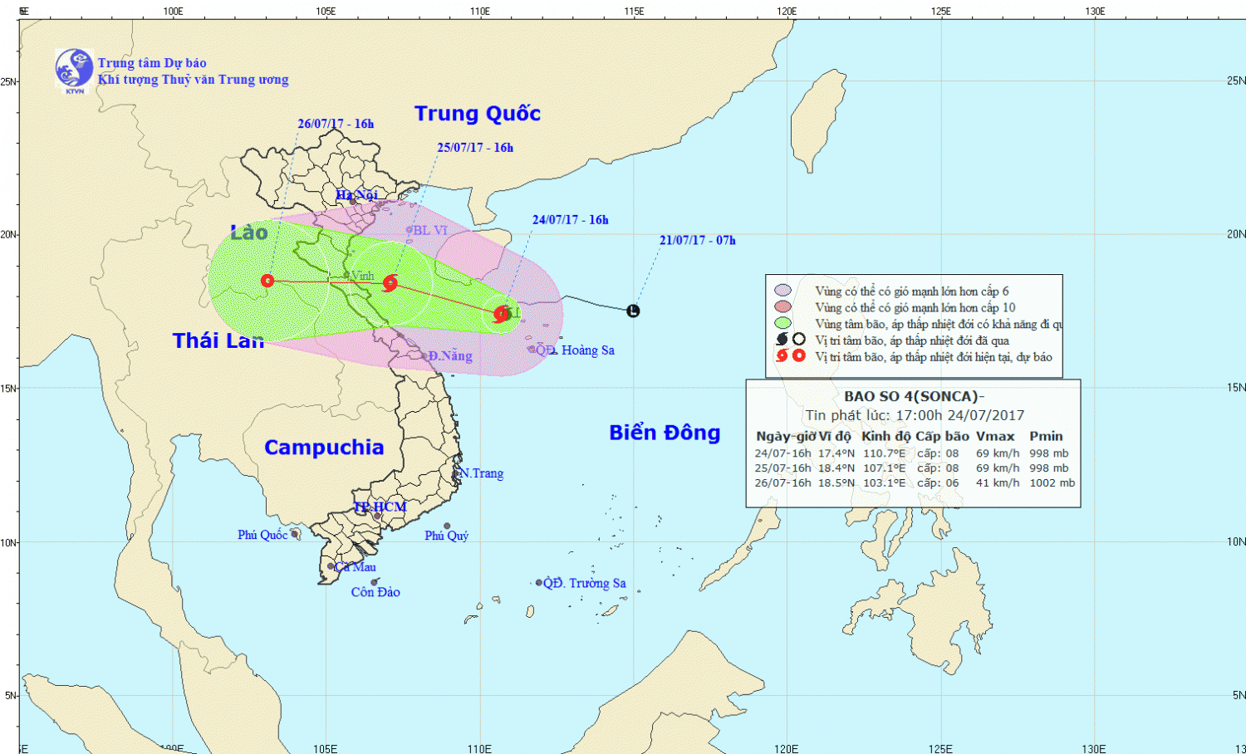The width and height of the screenshot is (1246, 754).
Task: Click the Cấp bão column header
Action: coord(943,436)
